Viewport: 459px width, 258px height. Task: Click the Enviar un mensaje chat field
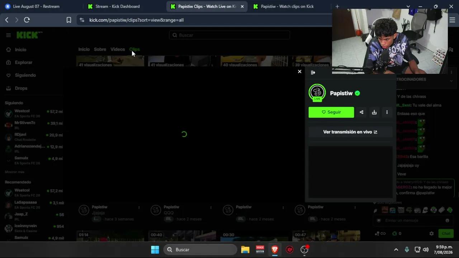413,220
